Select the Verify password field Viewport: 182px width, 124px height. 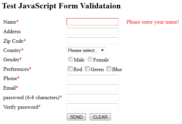coord(92,107)
